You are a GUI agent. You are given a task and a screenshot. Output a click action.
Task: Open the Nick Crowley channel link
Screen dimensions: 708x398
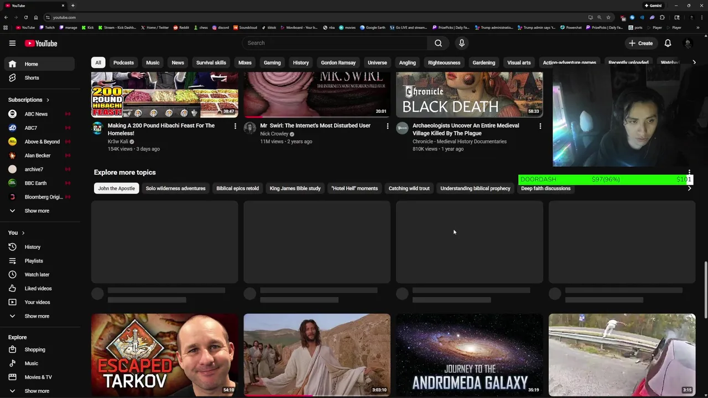(274, 134)
